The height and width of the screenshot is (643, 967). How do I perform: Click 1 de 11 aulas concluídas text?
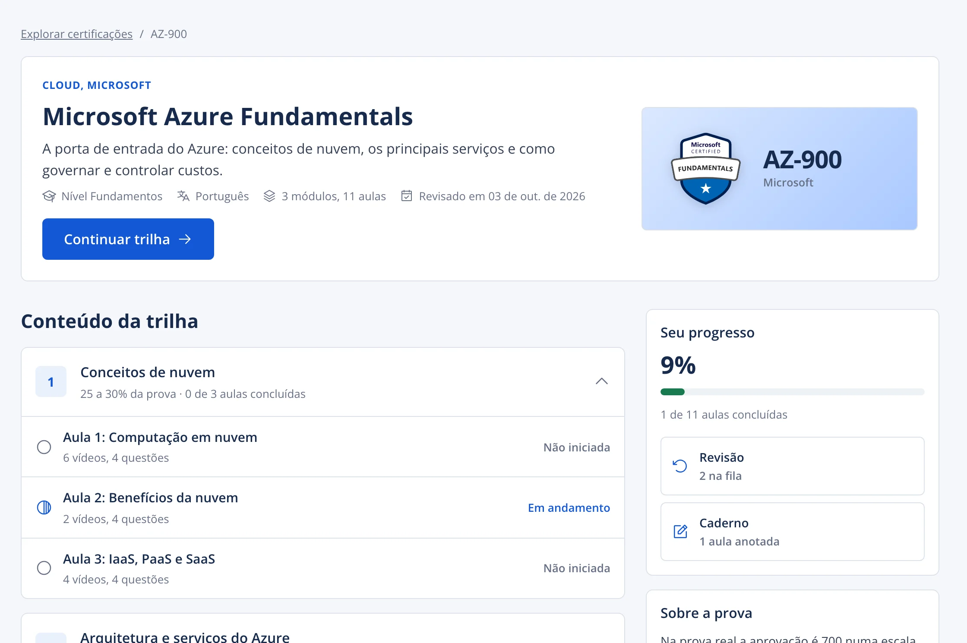pyautogui.click(x=724, y=415)
